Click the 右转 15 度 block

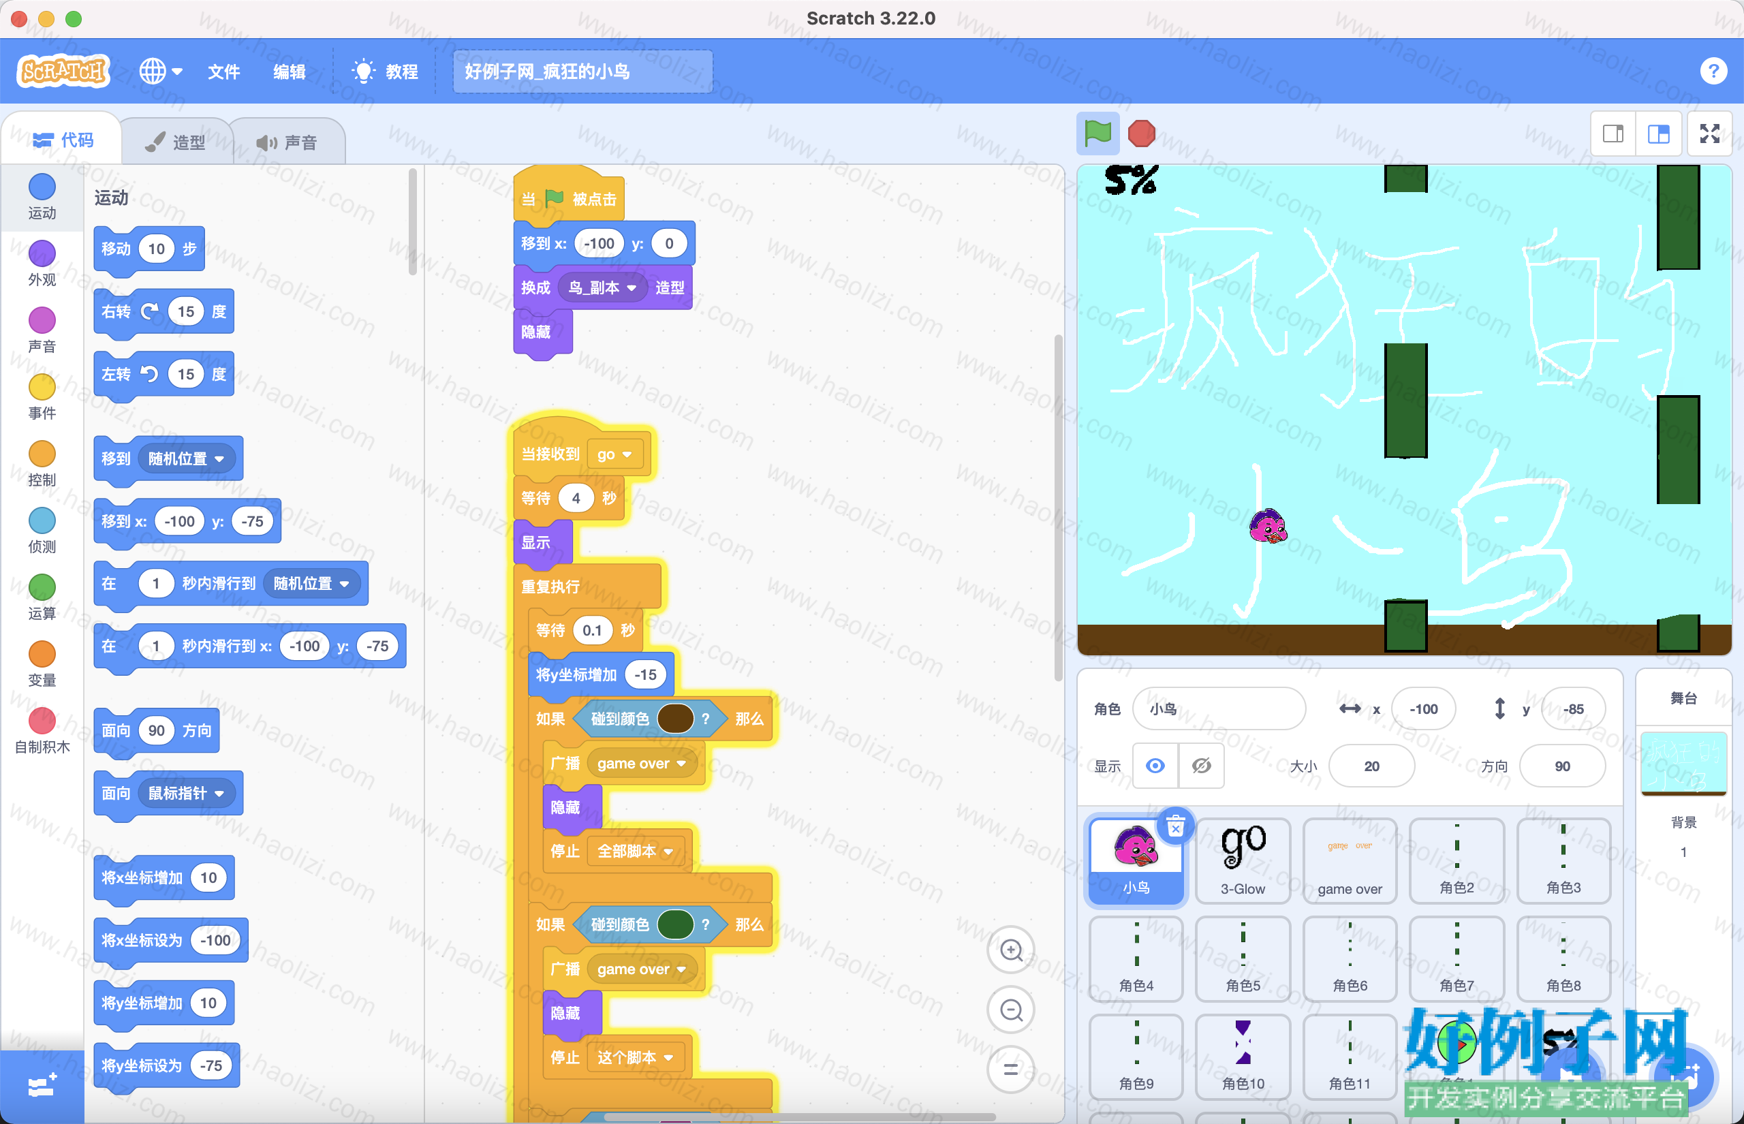(x=163, y=312)
